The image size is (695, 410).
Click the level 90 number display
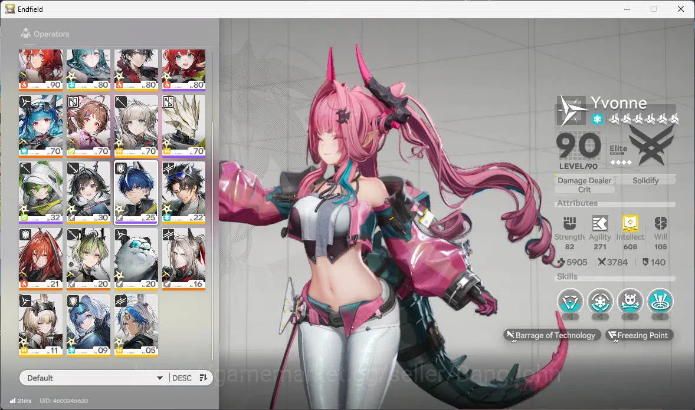tap(578, 146)
